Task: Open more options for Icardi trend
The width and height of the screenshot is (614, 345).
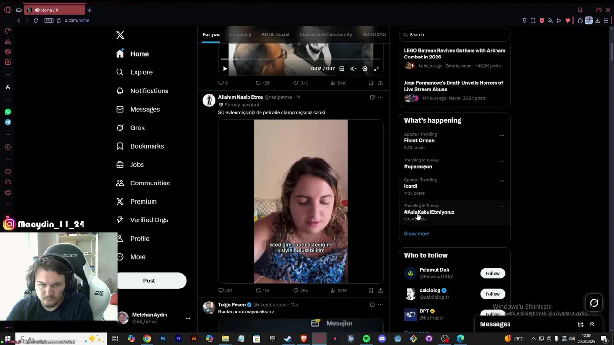Action: (502, 181)
